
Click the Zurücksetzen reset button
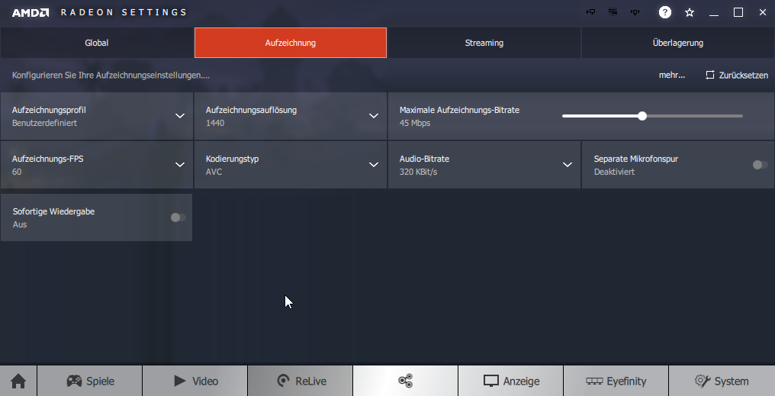(x=737, y=76)
